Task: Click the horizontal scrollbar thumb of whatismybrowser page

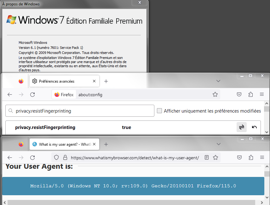Action: 131,202
